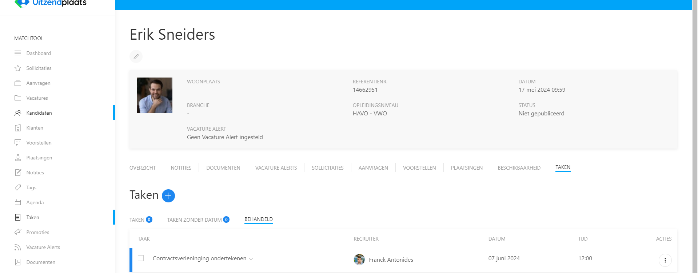Click the Vacatures folder icon in sidebar

18,98
